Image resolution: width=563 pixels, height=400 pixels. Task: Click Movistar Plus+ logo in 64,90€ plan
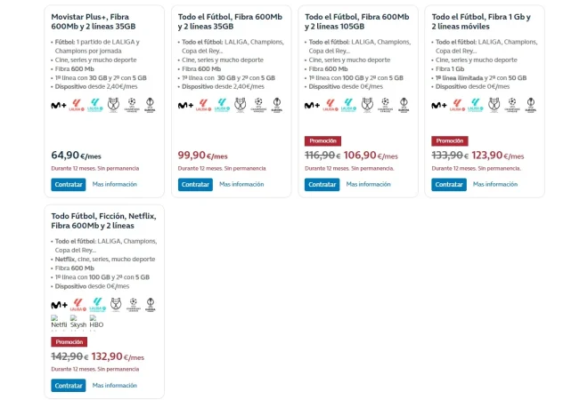point(58,105)
